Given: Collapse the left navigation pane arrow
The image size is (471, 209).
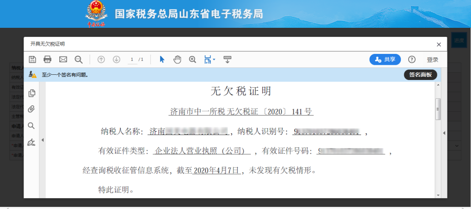Looking at the screenshot, I should click(42, 140).
